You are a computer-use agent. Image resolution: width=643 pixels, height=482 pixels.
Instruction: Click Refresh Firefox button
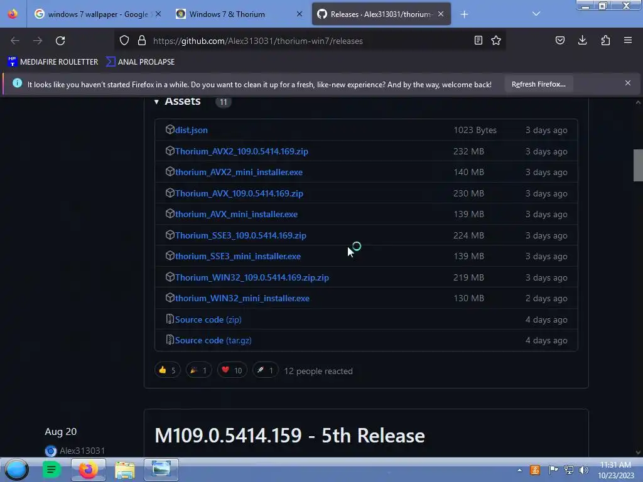pos(538,84)
